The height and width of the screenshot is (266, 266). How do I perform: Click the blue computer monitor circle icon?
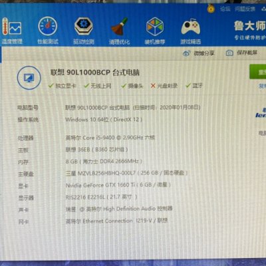click(x=29, y=78)
